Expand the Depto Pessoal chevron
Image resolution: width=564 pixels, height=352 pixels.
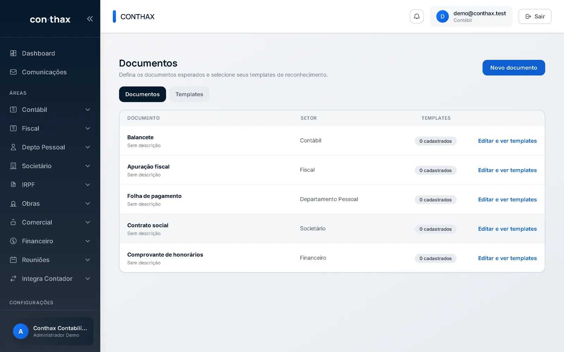point(88,147)
